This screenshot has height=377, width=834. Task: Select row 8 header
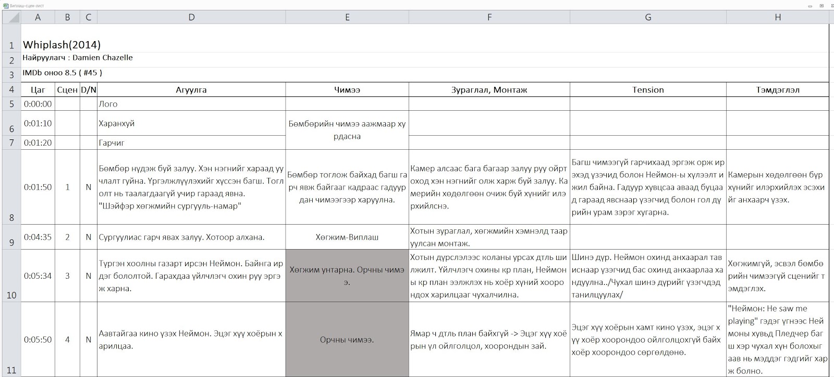pos(11,187)
